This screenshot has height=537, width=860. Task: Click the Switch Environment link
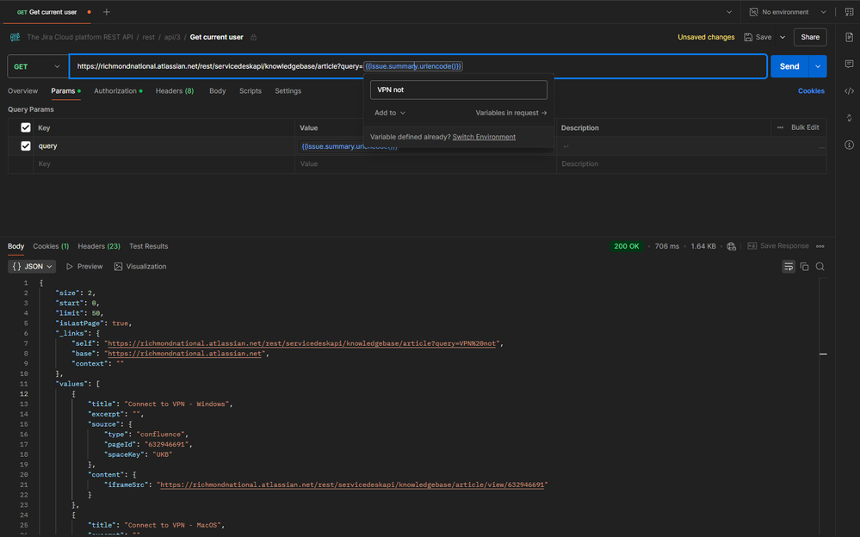pyautogui.click(x=484, y=137)
